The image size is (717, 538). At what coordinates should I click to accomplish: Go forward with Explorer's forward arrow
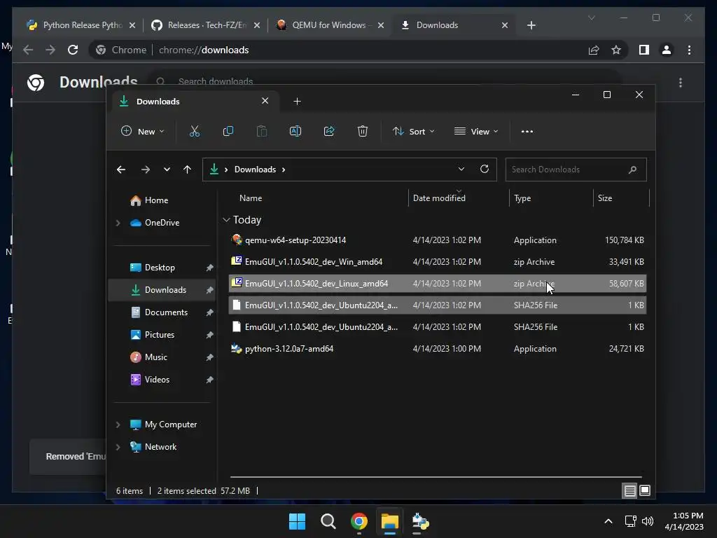click(x=146, y=170)
